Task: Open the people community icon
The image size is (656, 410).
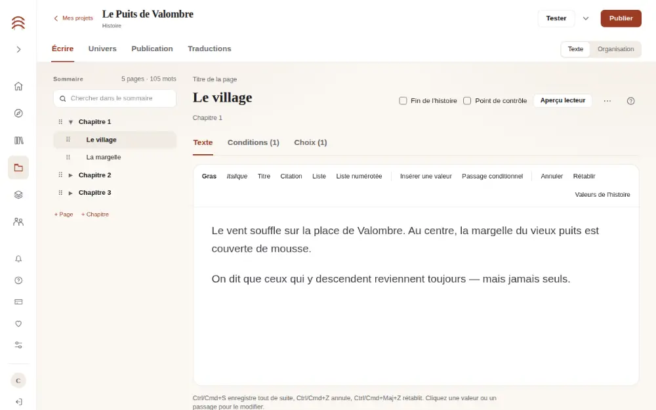Action: 18,222
